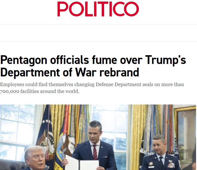Open the Oval Office article photo
Image resolution: width=197 pixels, height=170 pixels.
pyautogui.click(x=98, y=137)
